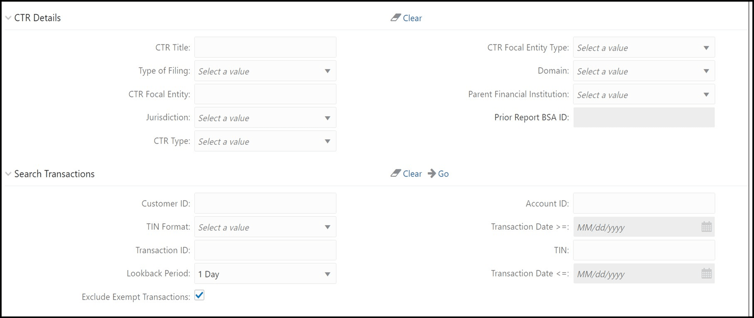
Task: Collapse the Search Transactions section
Action: (8, 174)
